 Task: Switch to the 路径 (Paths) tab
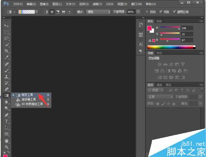pyautogui.click(x=169, y=85)
